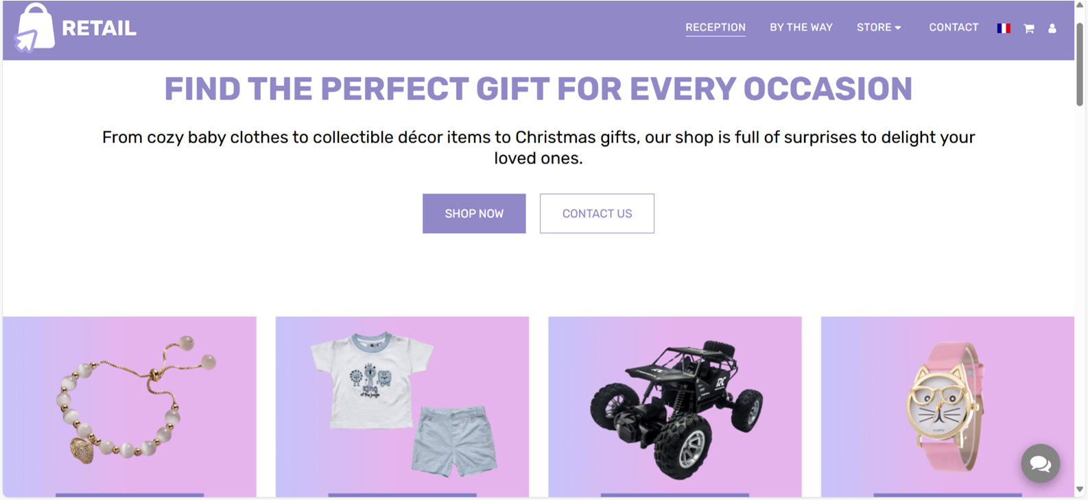
Task: Select the pink cat watch image
Action: coord(947,407)
